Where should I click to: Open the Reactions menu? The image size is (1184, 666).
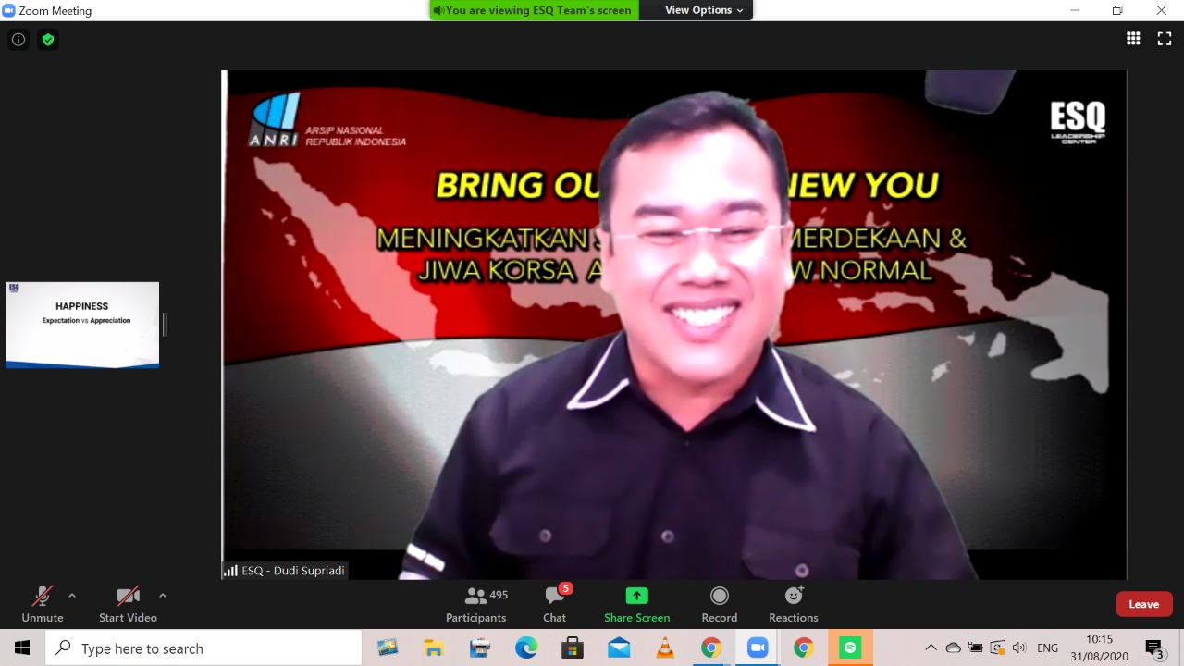click(x=794, y=605)
